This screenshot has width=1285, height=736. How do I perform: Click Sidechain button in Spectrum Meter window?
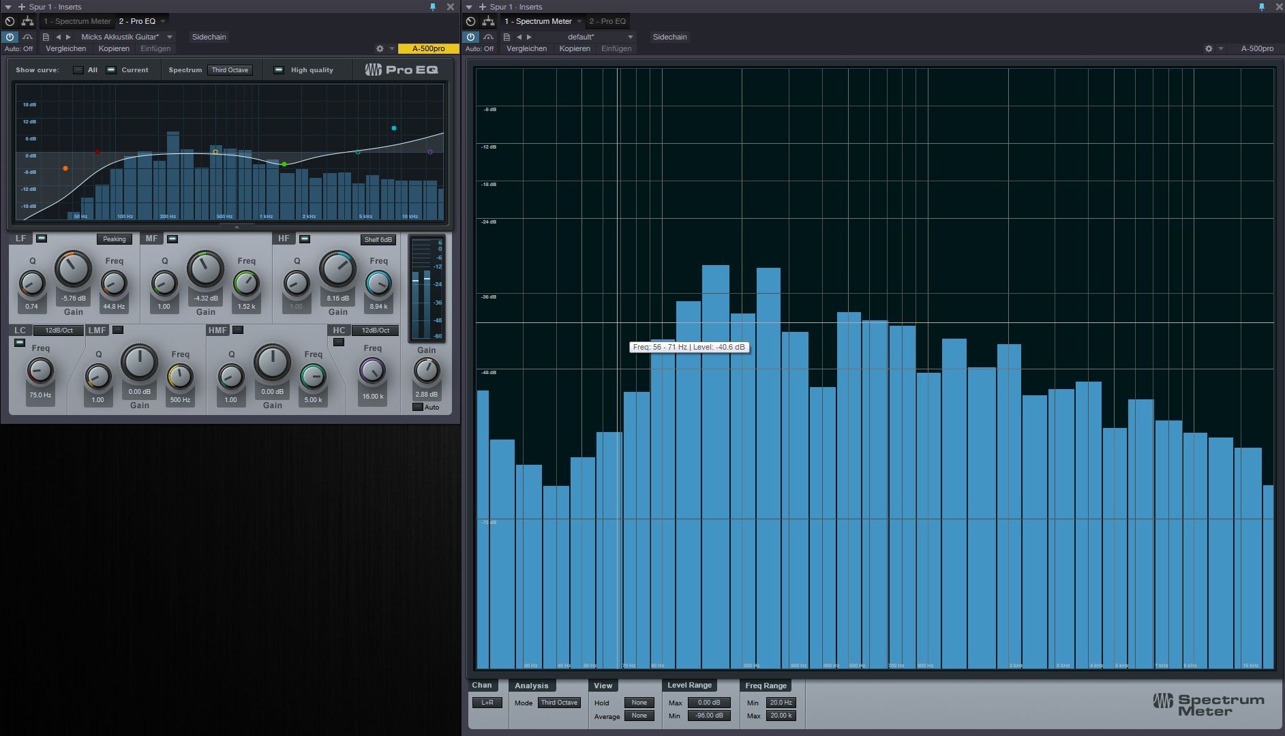coord(670,37)
